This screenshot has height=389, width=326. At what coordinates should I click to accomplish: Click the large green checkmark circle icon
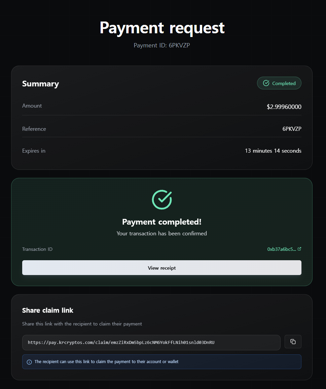(162, 199)
